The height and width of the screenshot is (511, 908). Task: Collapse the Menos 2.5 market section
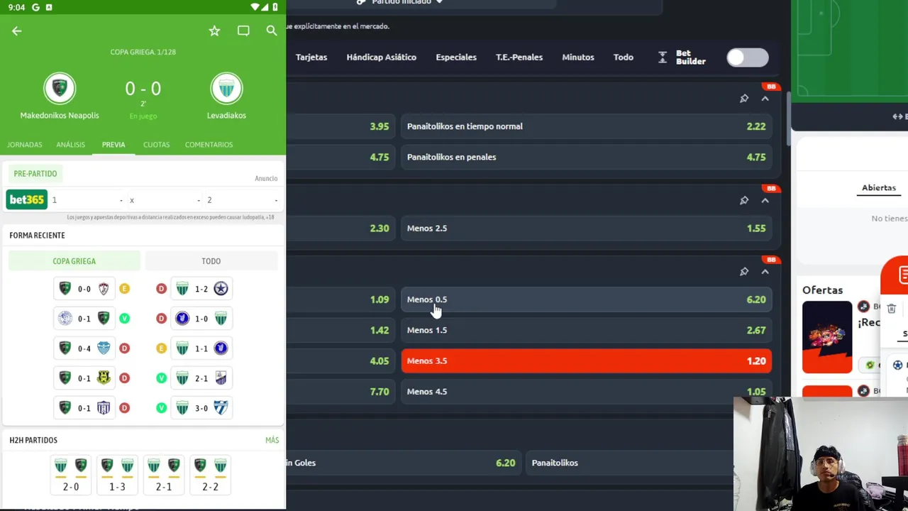click(x=765, y=201)
